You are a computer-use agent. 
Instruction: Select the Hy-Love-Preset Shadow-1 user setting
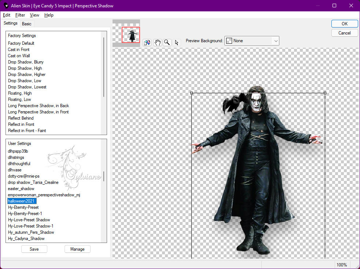coord(30,226)
